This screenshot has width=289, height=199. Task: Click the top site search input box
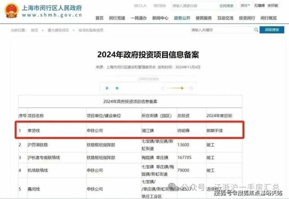(x=193, y=6)
